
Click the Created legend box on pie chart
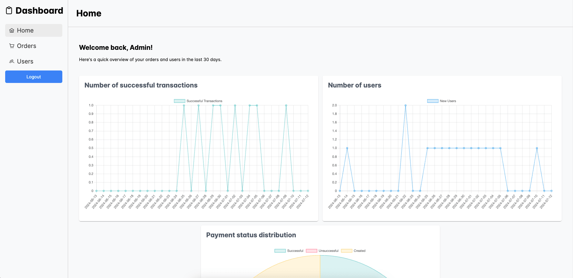coord(347,251)
